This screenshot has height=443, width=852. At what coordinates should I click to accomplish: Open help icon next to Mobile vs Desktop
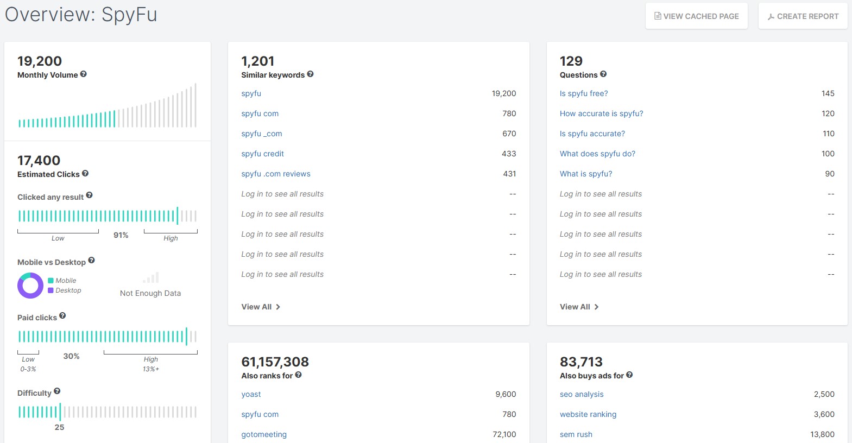(x=91, y=261)
